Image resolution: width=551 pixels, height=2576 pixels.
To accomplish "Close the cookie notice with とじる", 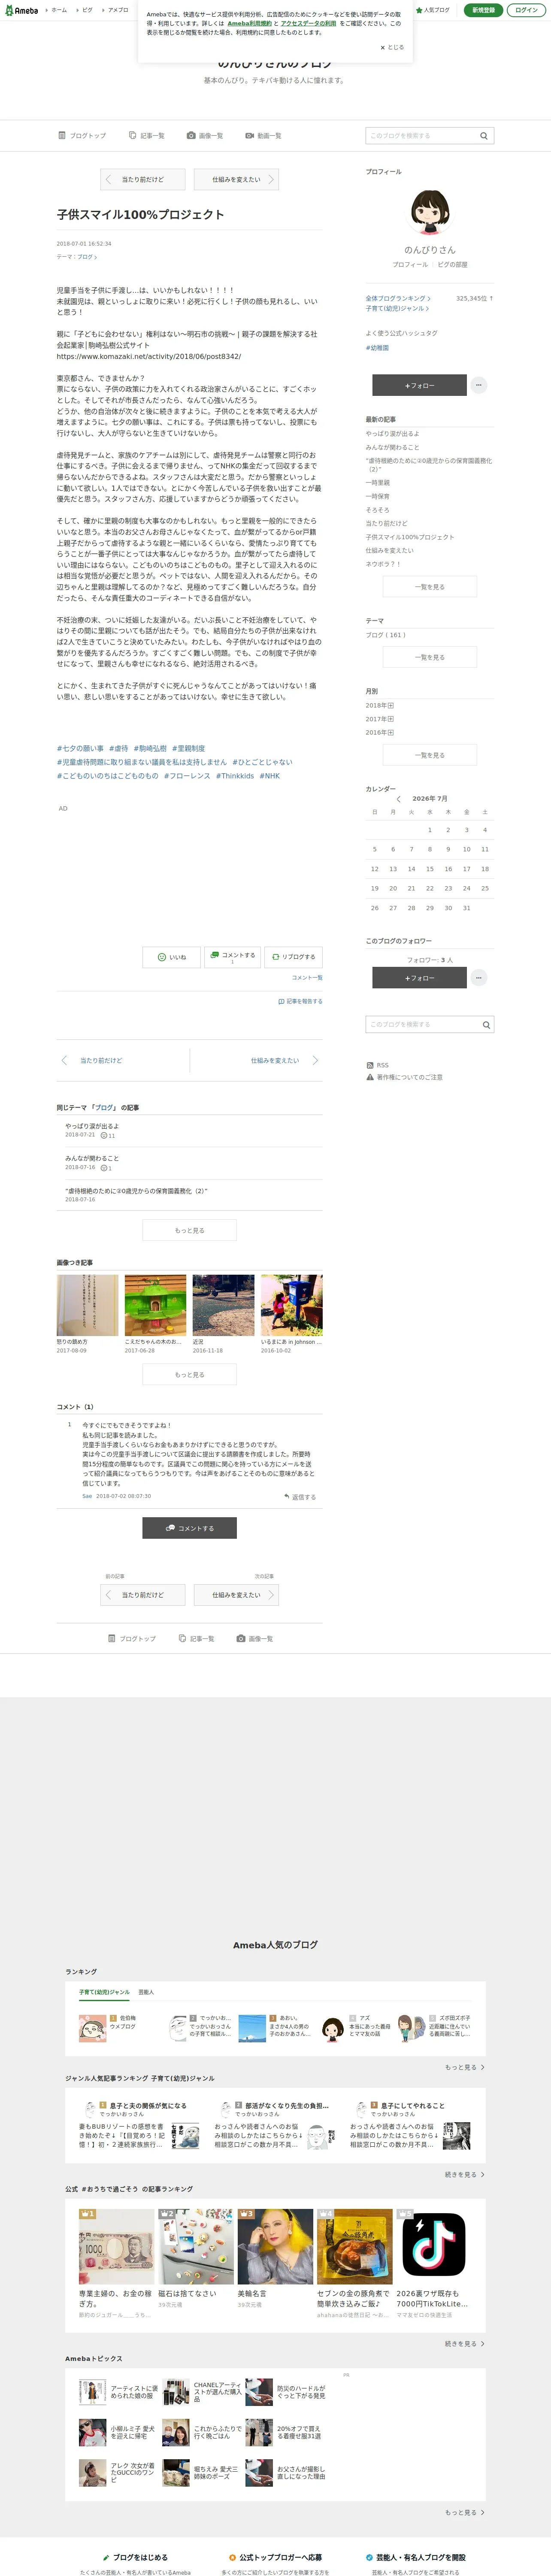I will point(392,47).
